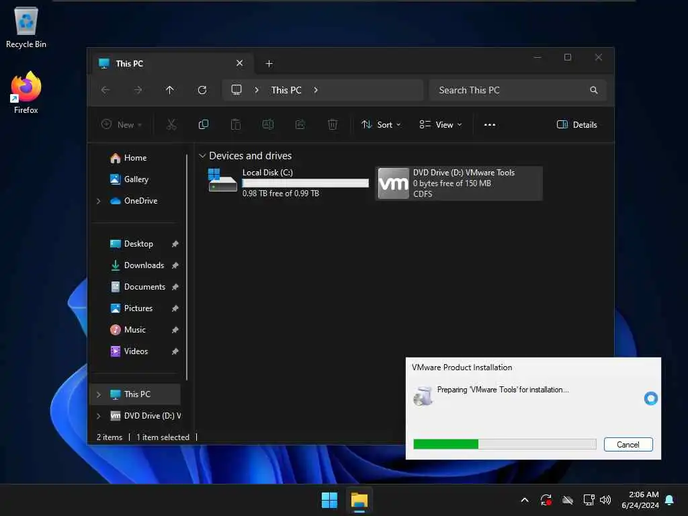Image resolution: width=688 pixels, height=516 pixels.
Task: Click the Back navigation arrow
Action: (x=105, y=90)
